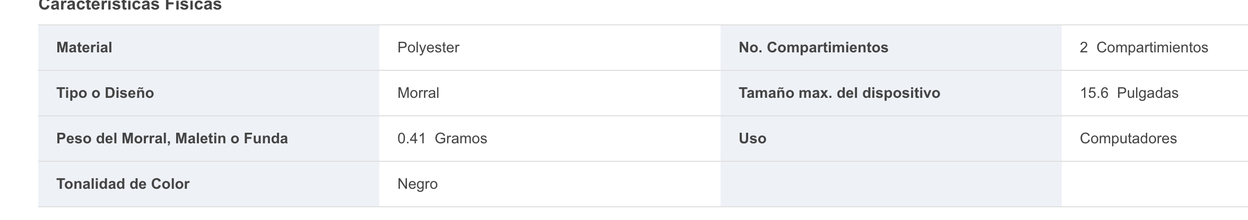Click the empty cell beside Negro
Screen dimensions: 1248x220
[x=891, y=184]
